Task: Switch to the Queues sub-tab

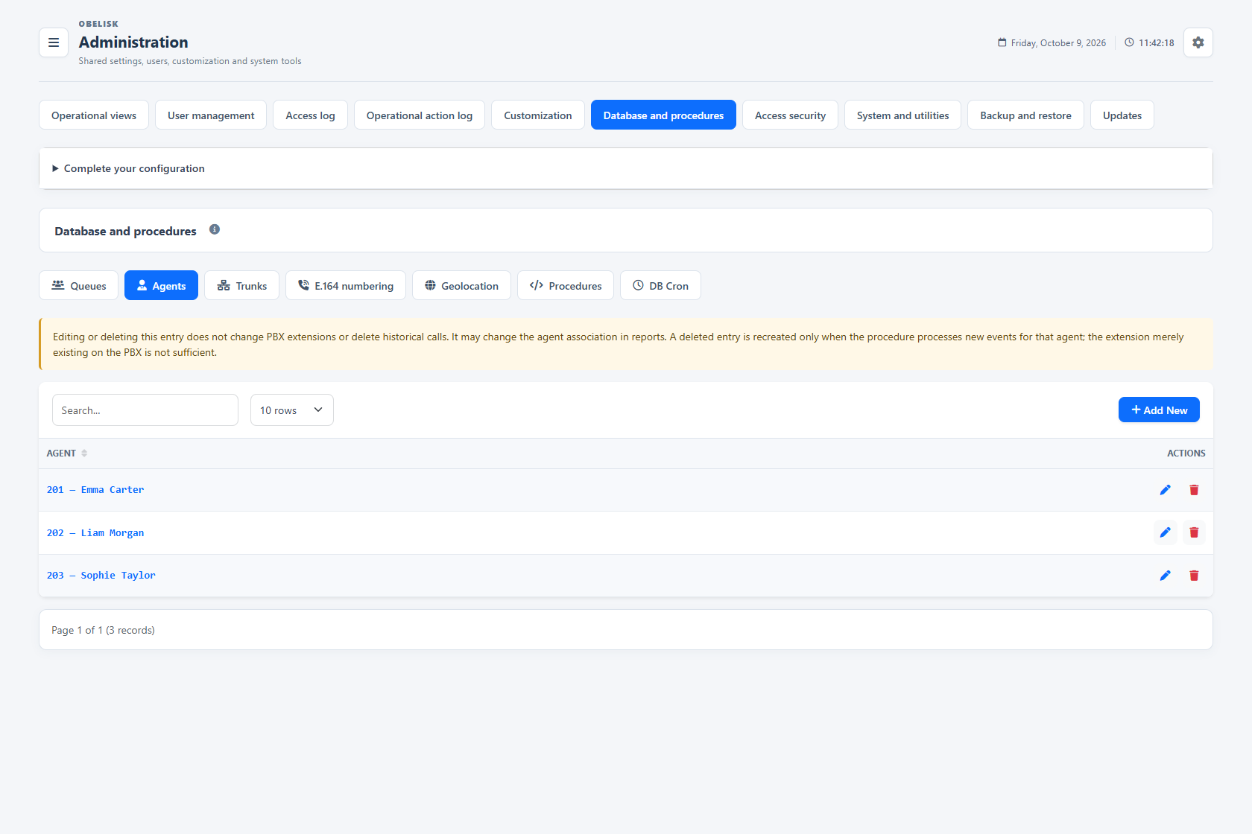Action: [78, 285]
